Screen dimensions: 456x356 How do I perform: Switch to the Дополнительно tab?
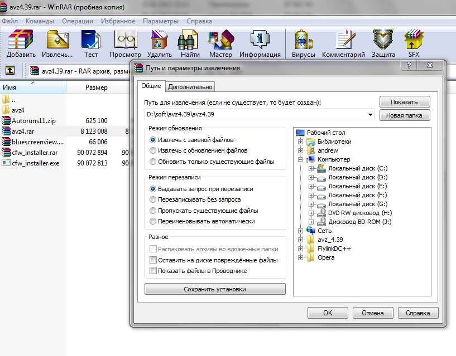click(190, 87)
